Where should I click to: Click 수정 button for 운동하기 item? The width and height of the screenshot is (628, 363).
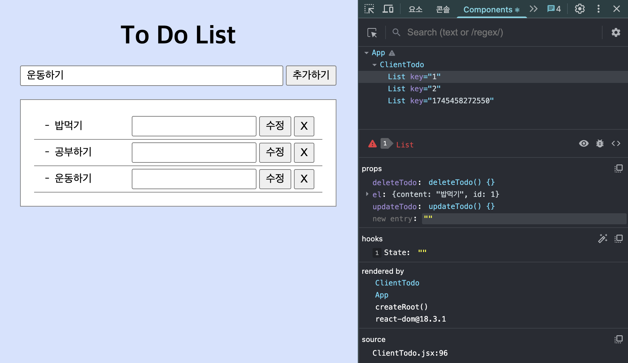click(275, 179)
